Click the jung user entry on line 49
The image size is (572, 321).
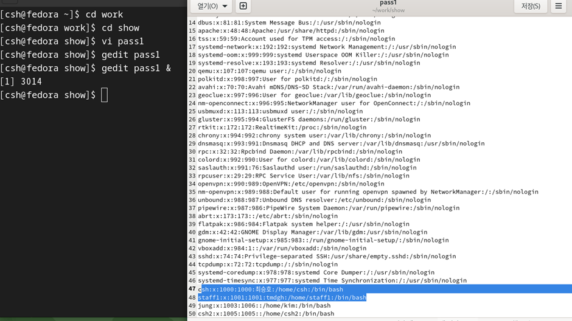point(264,305)
